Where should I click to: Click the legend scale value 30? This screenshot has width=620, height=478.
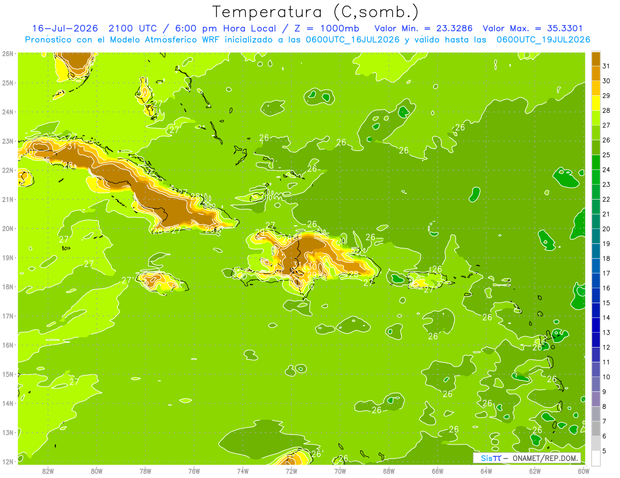point(606,81)
